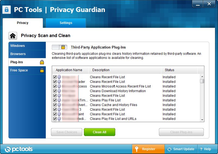Sort by the Status column header
The height and width of the screenshot is (154, 218).
tap(179, 70)
